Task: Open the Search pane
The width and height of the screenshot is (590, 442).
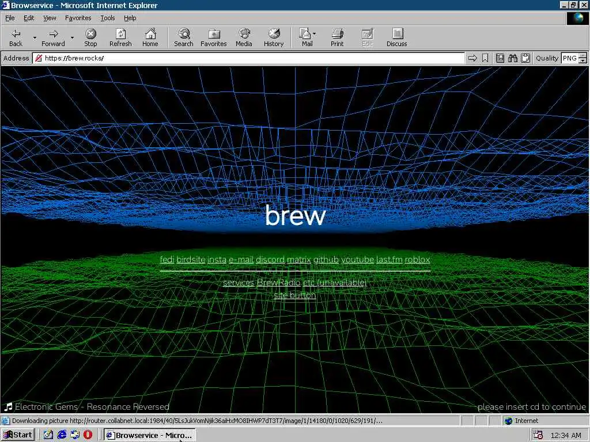Action: [184, 37]
